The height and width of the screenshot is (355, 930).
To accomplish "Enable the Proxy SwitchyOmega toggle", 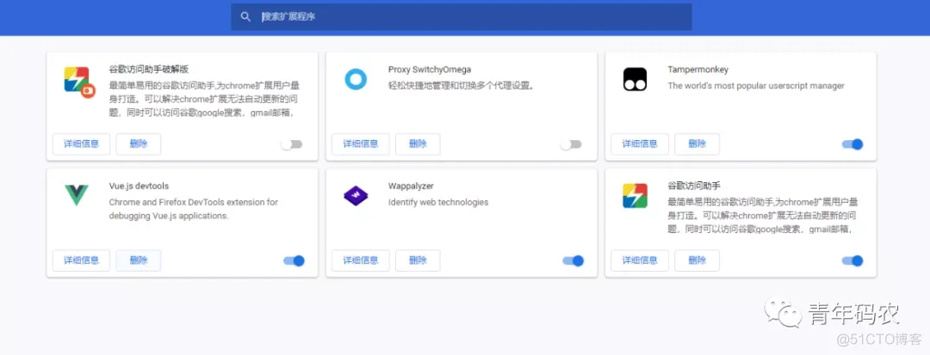I will click(x=571, y=144).
